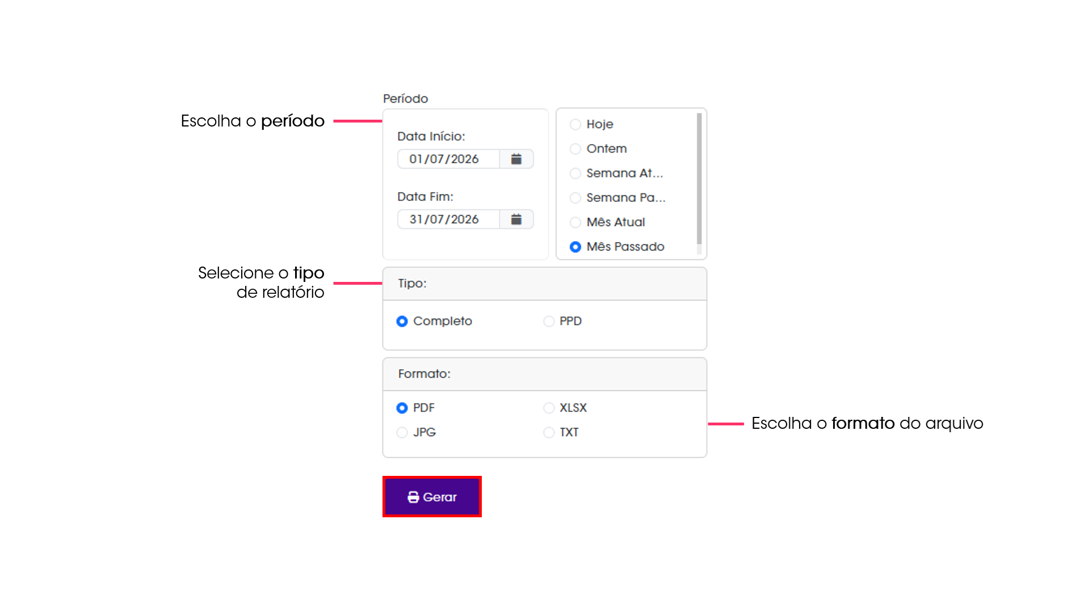Choose the Semana At... period option
This screenshot has height=612, width=1089.
click(575, 173)
